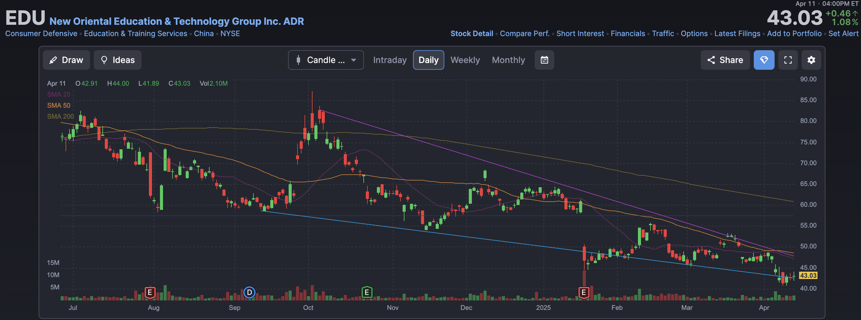The image size is (861, 320).
Task: Click the blue diamond premium icon
Action: coord(764,60)
